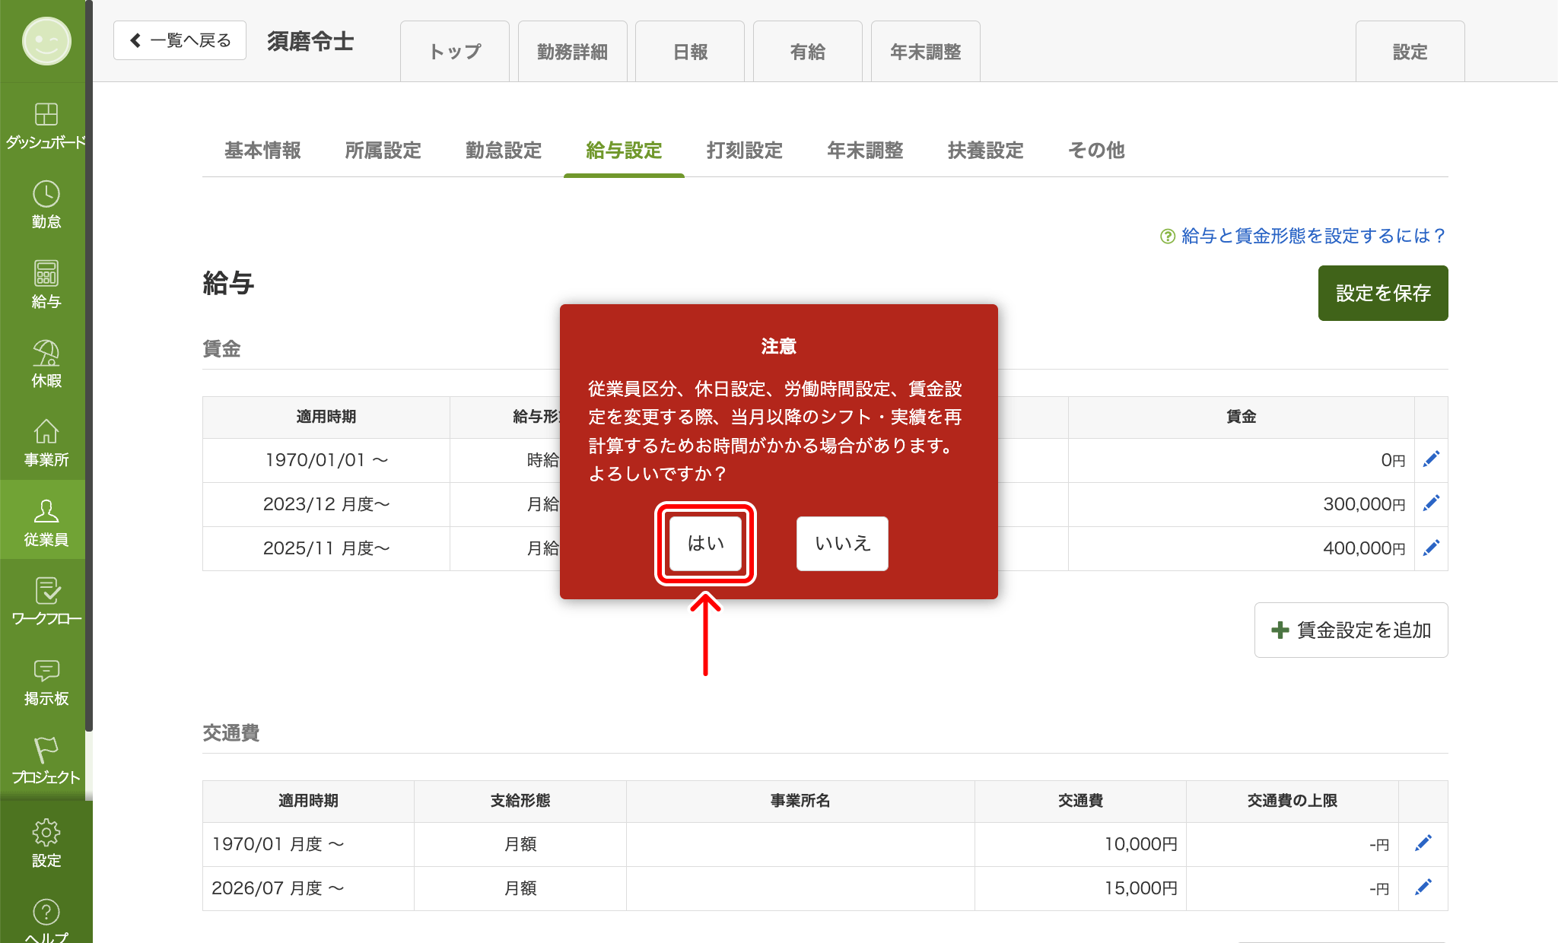Click the 300,000円 wage value
The image size is (1558, 943).
(x=1364, y=504)
